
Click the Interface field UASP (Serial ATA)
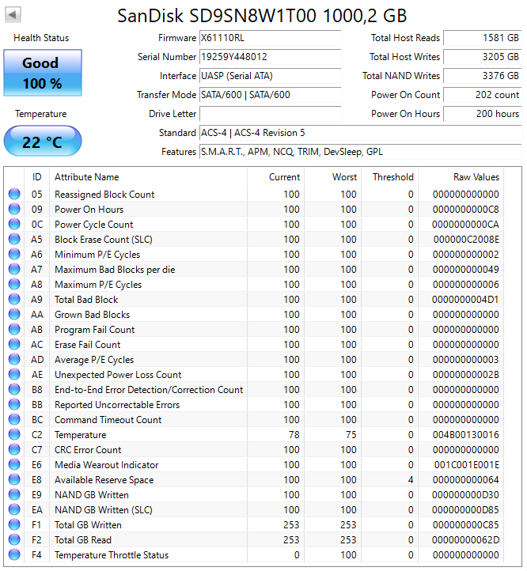click(x=270, y=76)
